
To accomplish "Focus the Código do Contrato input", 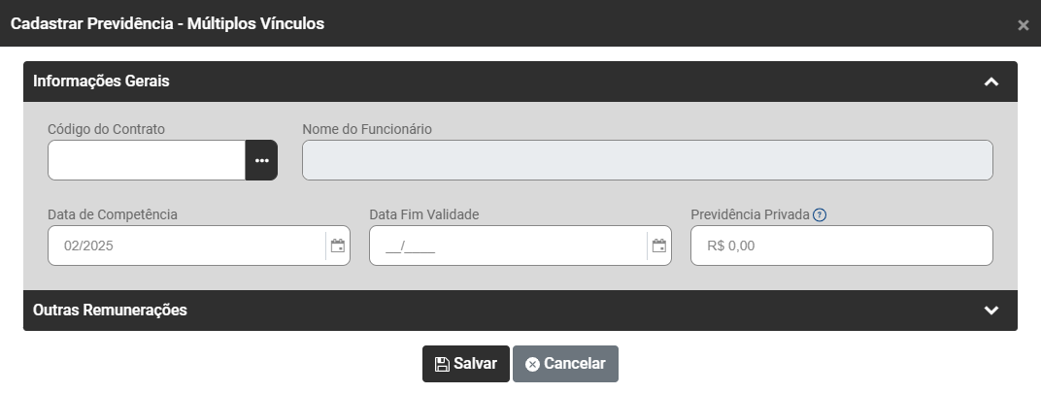I will (x=146, y=160).
